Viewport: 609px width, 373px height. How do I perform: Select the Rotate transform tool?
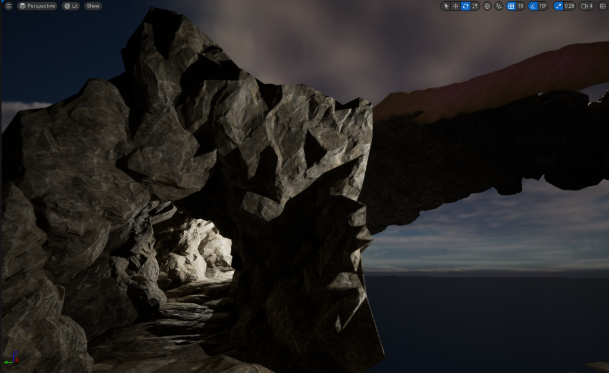pyautogui.click(x=466, y=6)
